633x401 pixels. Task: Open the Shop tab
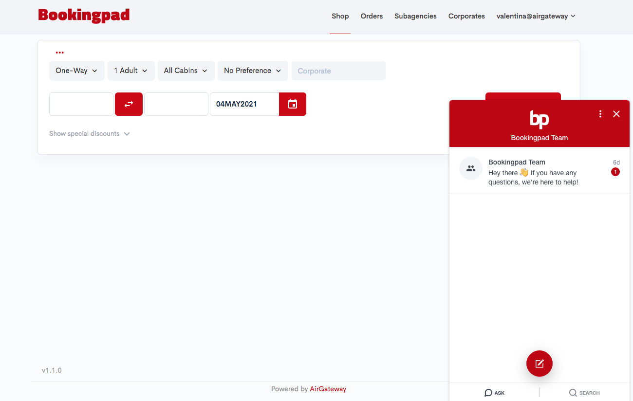tap(340, 16)
